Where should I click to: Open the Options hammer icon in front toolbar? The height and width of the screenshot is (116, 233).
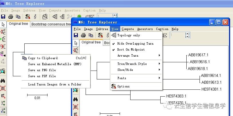[100, 35]
